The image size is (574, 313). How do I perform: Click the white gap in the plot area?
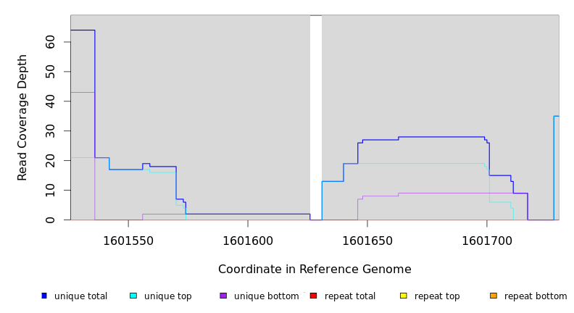click(x=316, y=116)
